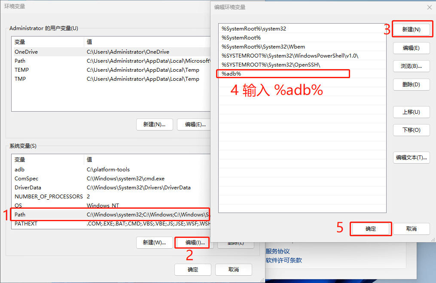Click 编辑(I)... under system variables
Image resolution: width=436 pixels, height=283 pixels.
(x=195, y=243)
